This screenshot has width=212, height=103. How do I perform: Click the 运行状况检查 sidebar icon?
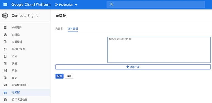click(x=5, y=100)
